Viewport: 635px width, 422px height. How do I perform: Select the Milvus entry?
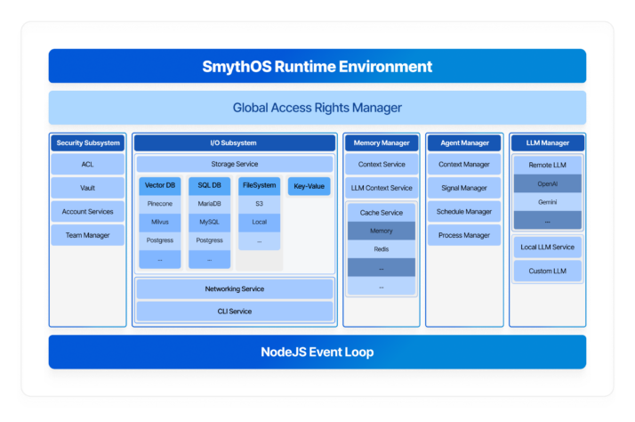pos(160,223)
